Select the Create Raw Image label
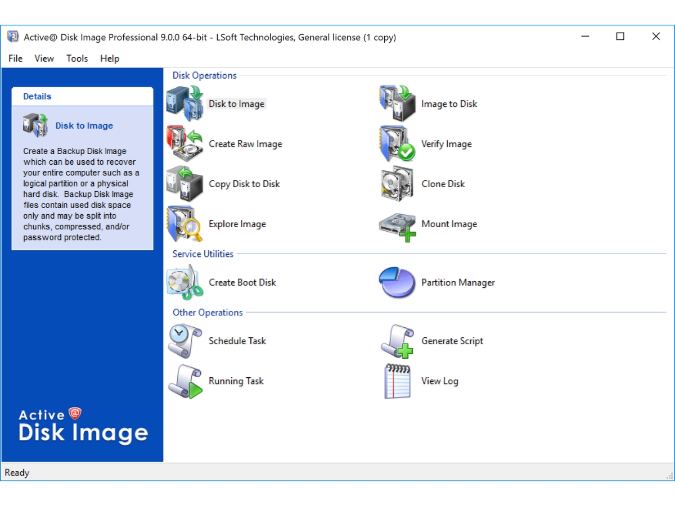675x506 pixels. pos(246,144)
